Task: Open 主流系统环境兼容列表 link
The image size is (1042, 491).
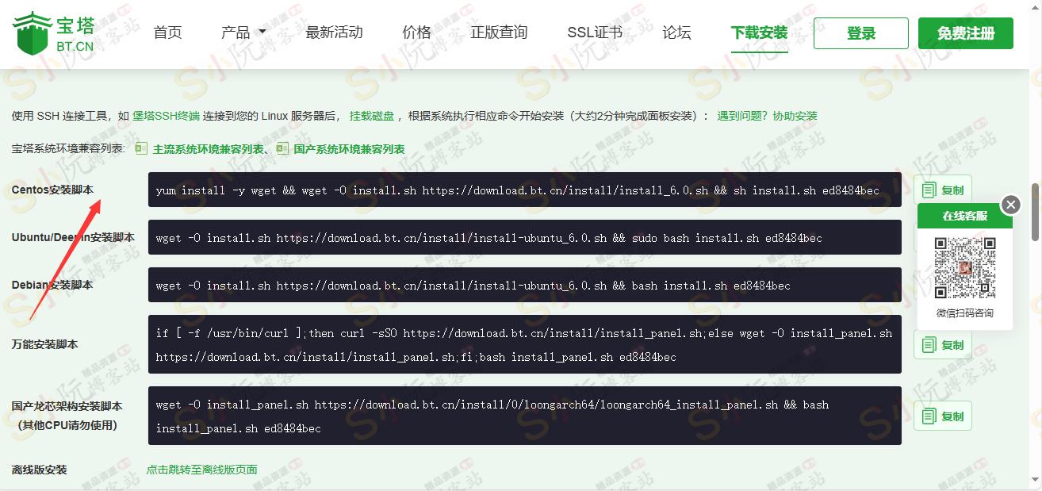Action: tap(207, 148)
